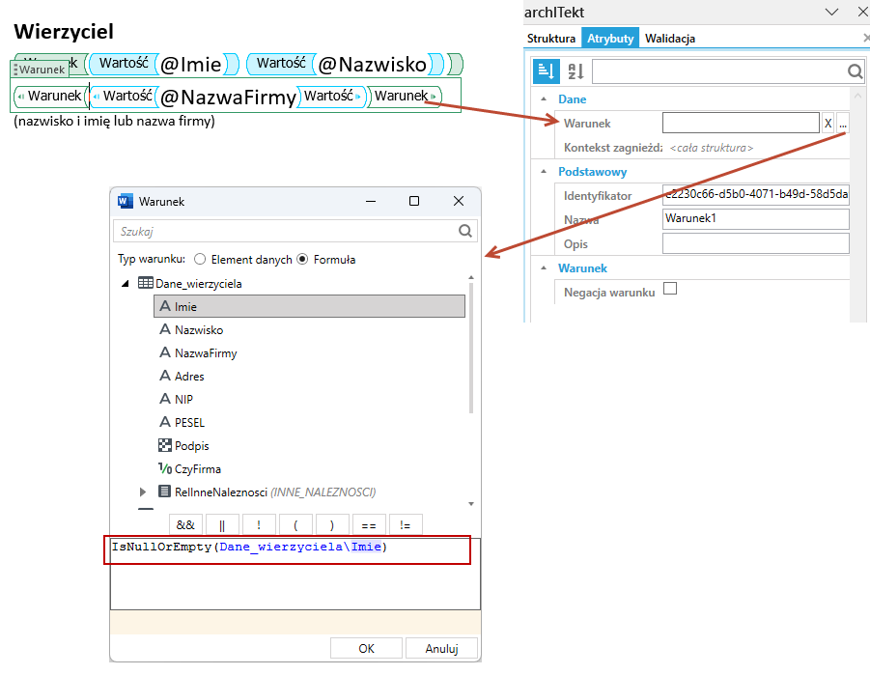The height and width of the screenshot is (675, 870).
Task: Select Formuła radio button
Action: (302, 259)
